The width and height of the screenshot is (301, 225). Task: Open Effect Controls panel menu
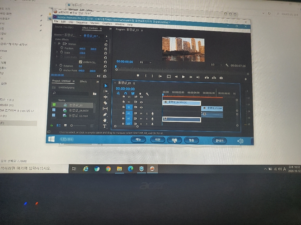click(x=101, y=28)
